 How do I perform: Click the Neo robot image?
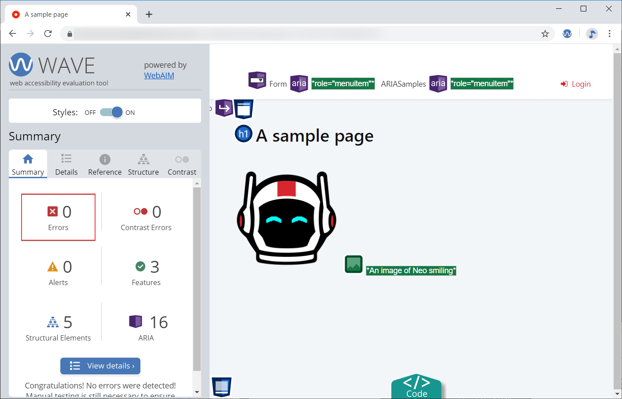[287, 218]
